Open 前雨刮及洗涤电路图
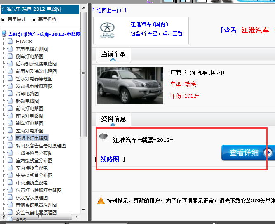 36,71
